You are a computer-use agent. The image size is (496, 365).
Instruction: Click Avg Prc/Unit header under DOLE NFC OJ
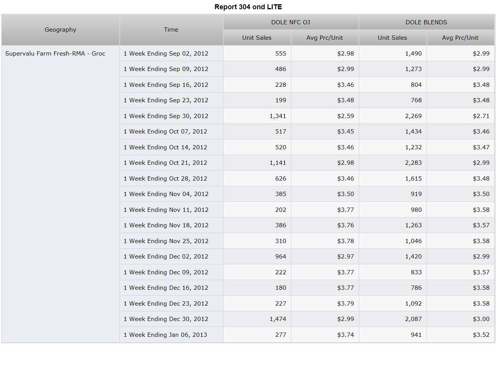pos(325,37)
